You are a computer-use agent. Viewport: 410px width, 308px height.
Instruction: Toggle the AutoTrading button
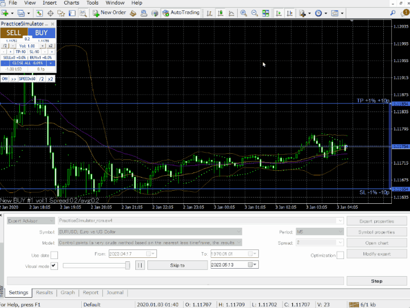click(181, 13)
